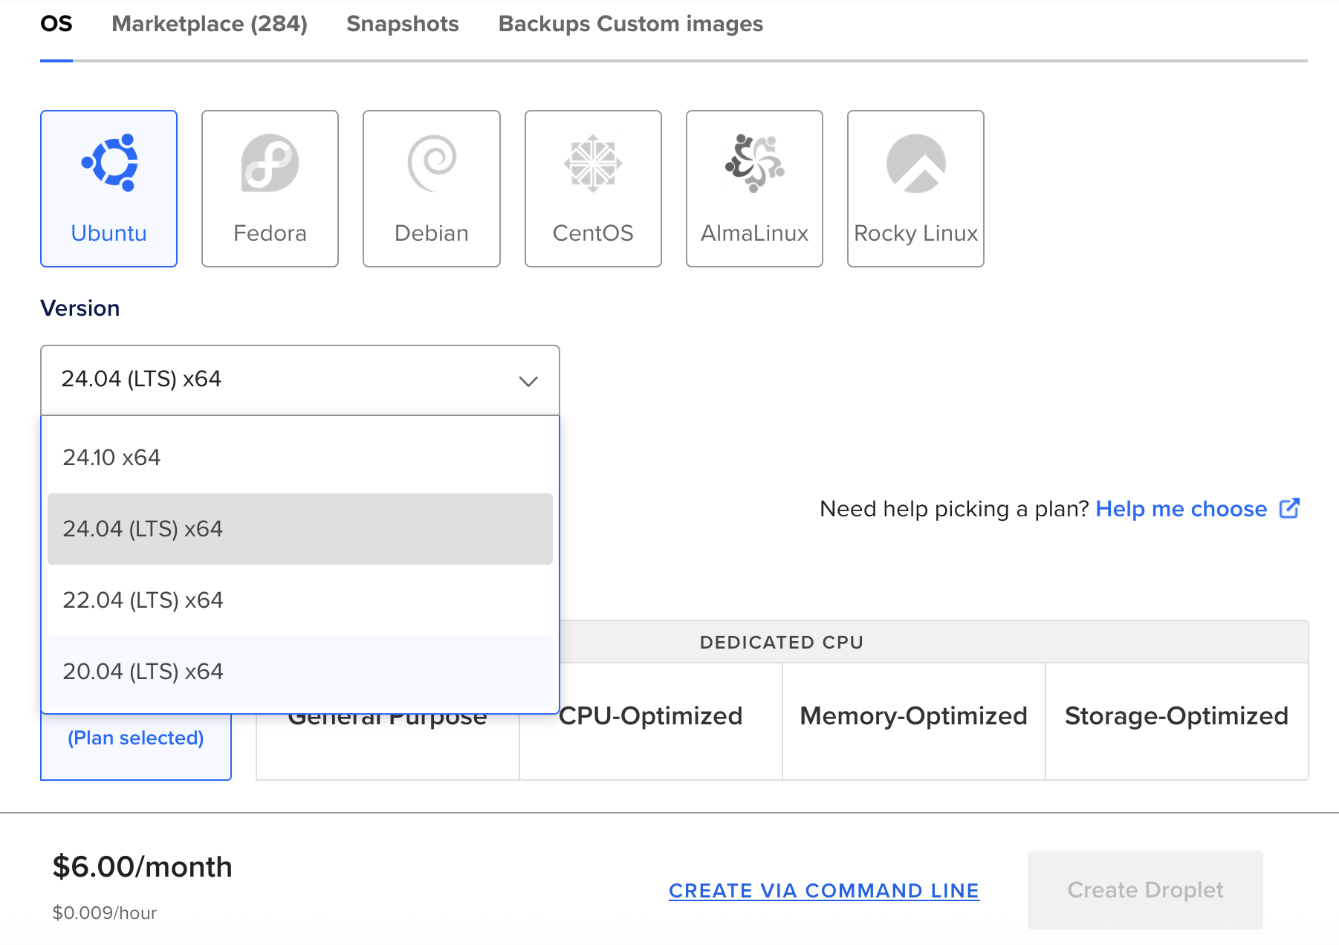This screenshot has width=1339, height=945.
Task: Select the CPU-Optimized plan type
Action: click(x=651, y=716)
